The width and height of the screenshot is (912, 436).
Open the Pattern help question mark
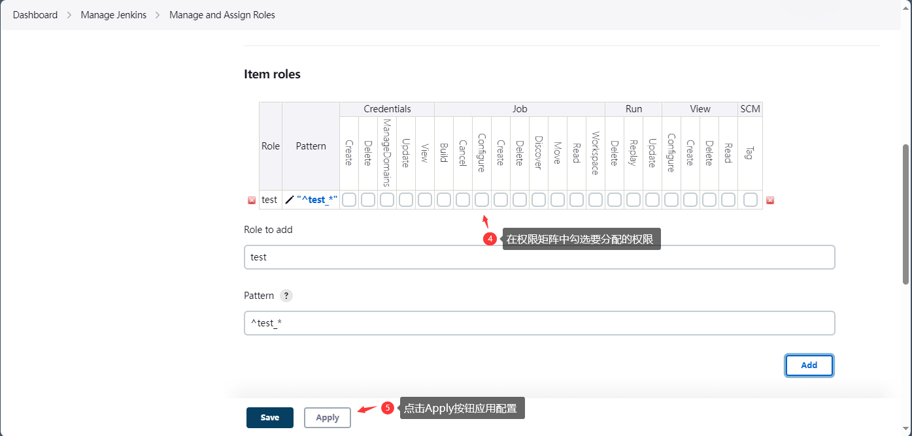point(286,296)
